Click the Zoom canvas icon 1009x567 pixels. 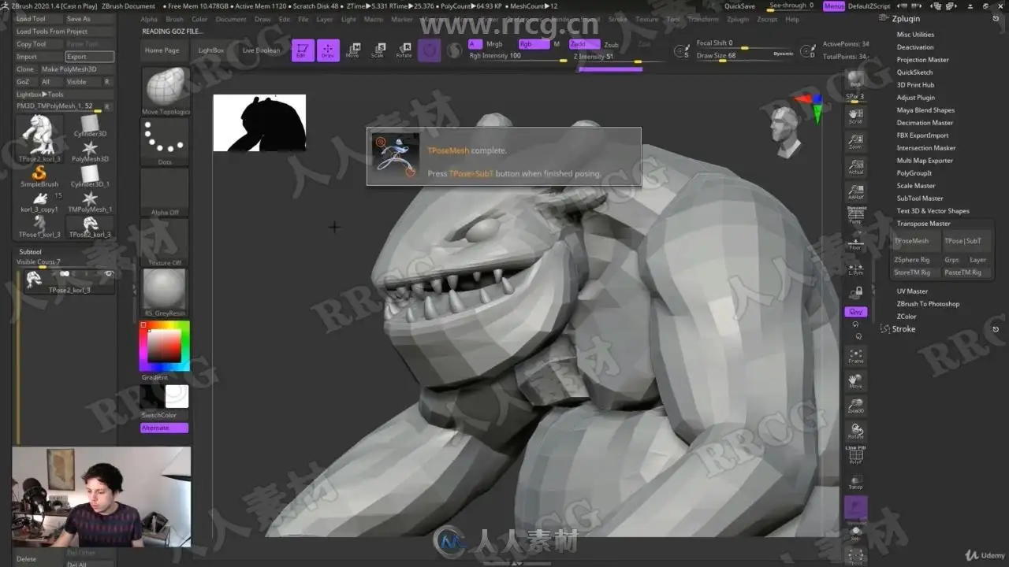[x=855, y=142]
